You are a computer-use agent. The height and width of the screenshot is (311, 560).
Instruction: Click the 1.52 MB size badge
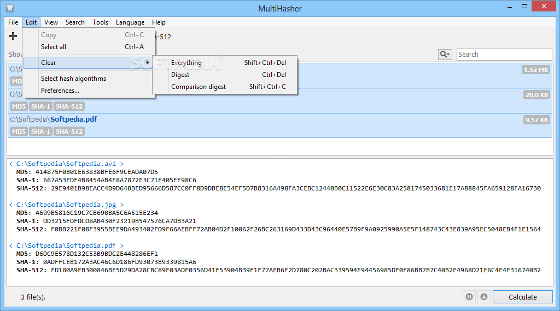pyautogui.click(x=536, y=70)
